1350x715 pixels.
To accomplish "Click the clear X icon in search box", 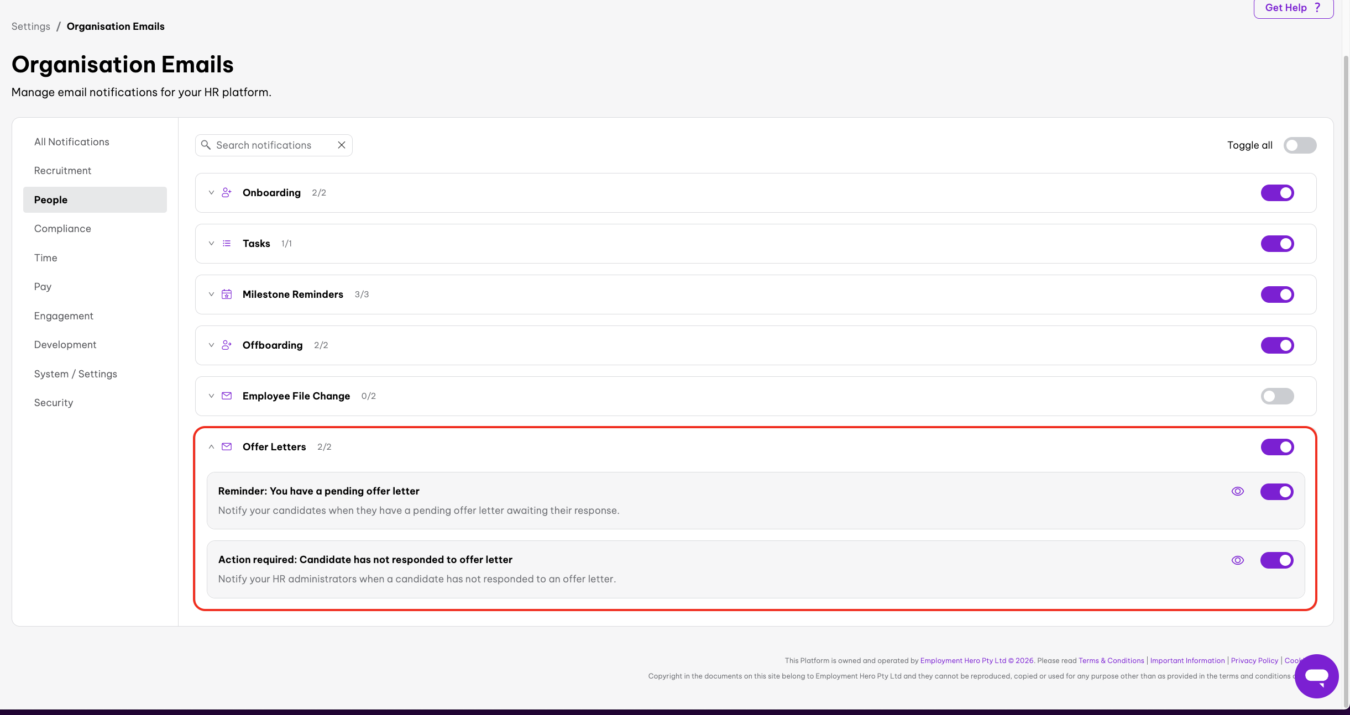I will click(x=342, y=145).
